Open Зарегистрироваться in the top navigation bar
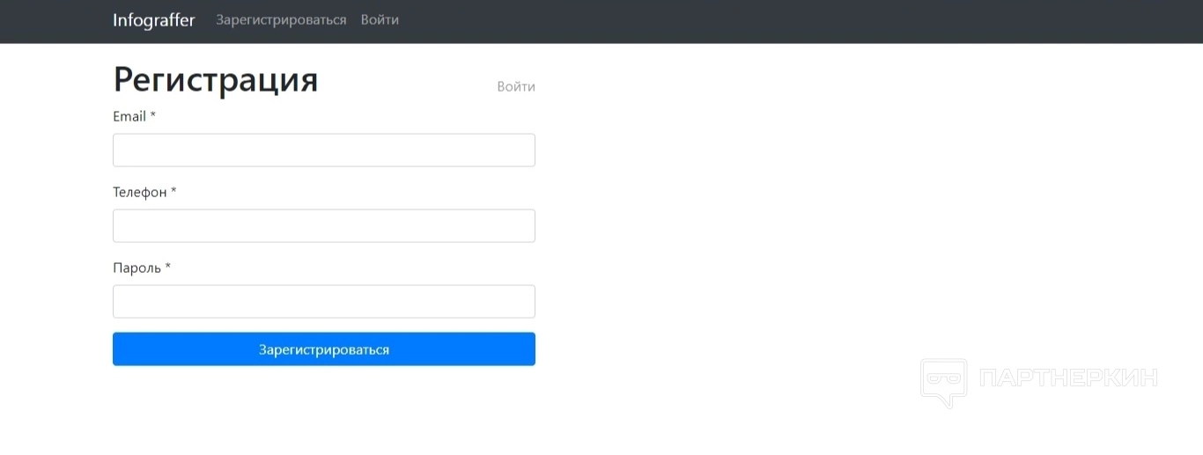The height and width of the screenshot is (455, 1203). (x=281, y=20)
